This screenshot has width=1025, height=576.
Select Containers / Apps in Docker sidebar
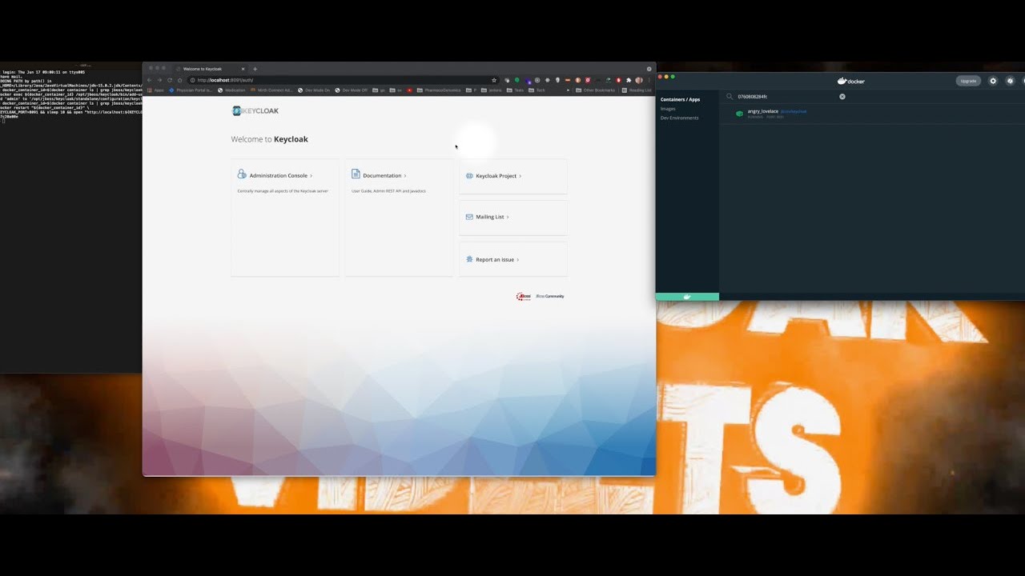[x=680, y=99]
